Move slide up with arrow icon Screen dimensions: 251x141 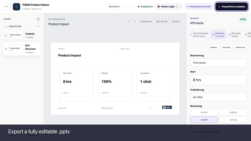[129, 21]
